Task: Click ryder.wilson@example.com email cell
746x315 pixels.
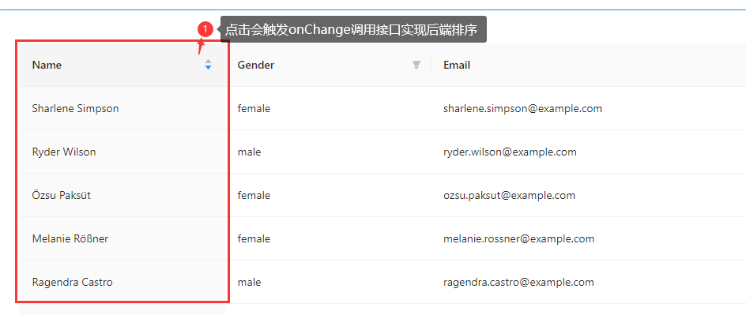Action: 588,152
